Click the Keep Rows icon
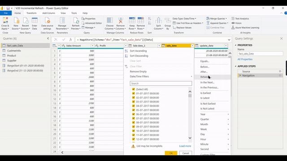 tap(132, 23)
